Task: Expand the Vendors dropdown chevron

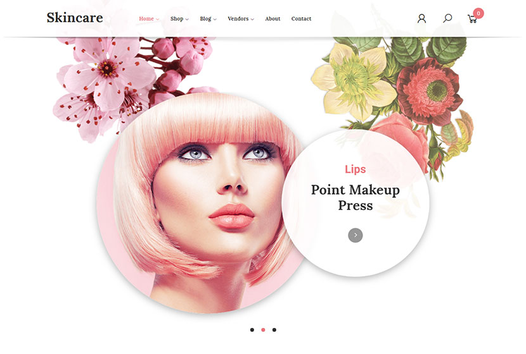Action: click(x=252, y=20)
